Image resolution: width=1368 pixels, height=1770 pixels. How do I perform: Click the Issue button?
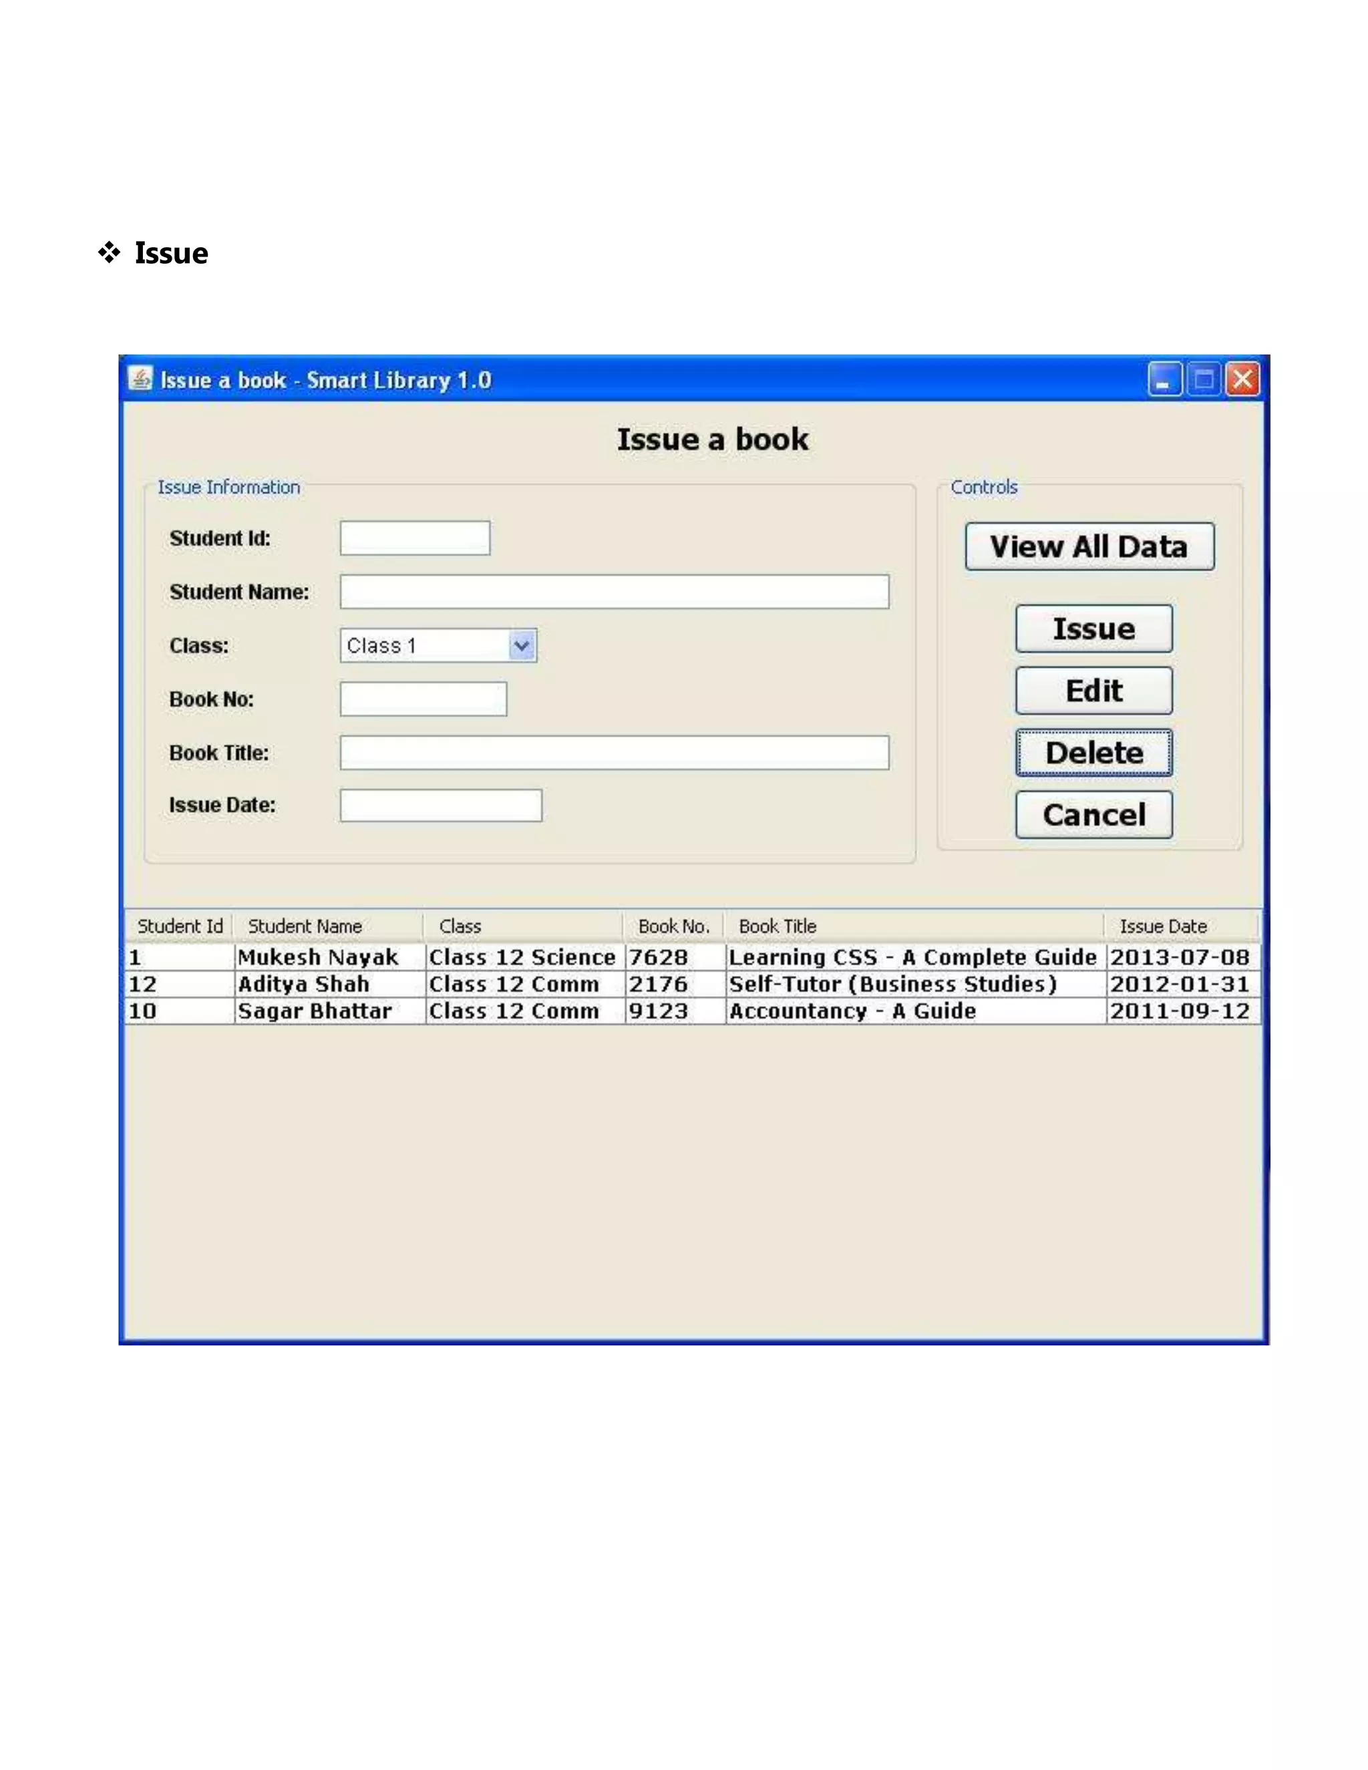tap(1093, 628)
